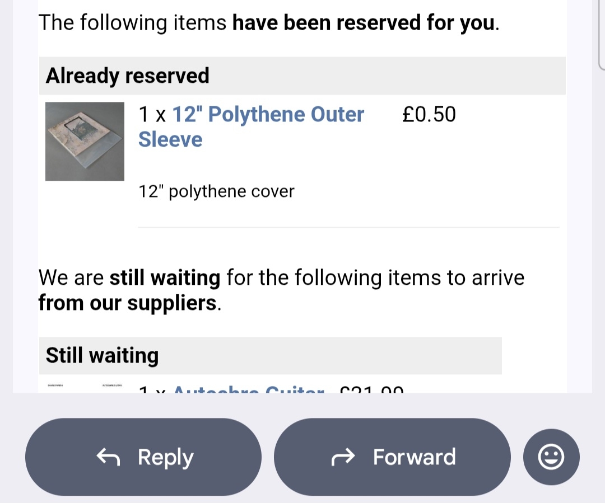
Task: Tap the cut-off price under Still waiting
Action: (371, 389)
